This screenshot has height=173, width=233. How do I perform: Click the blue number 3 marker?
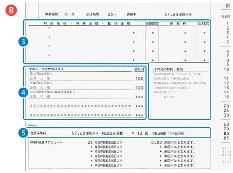coord(23,41)
